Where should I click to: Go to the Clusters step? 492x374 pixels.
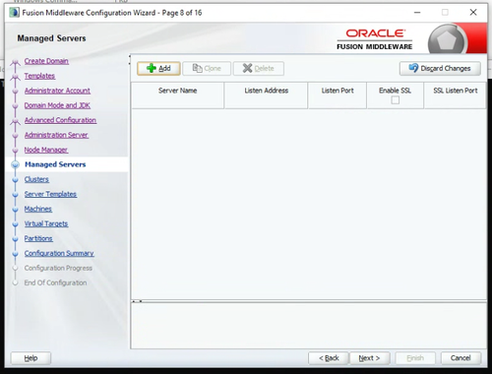tap(36, 179)
